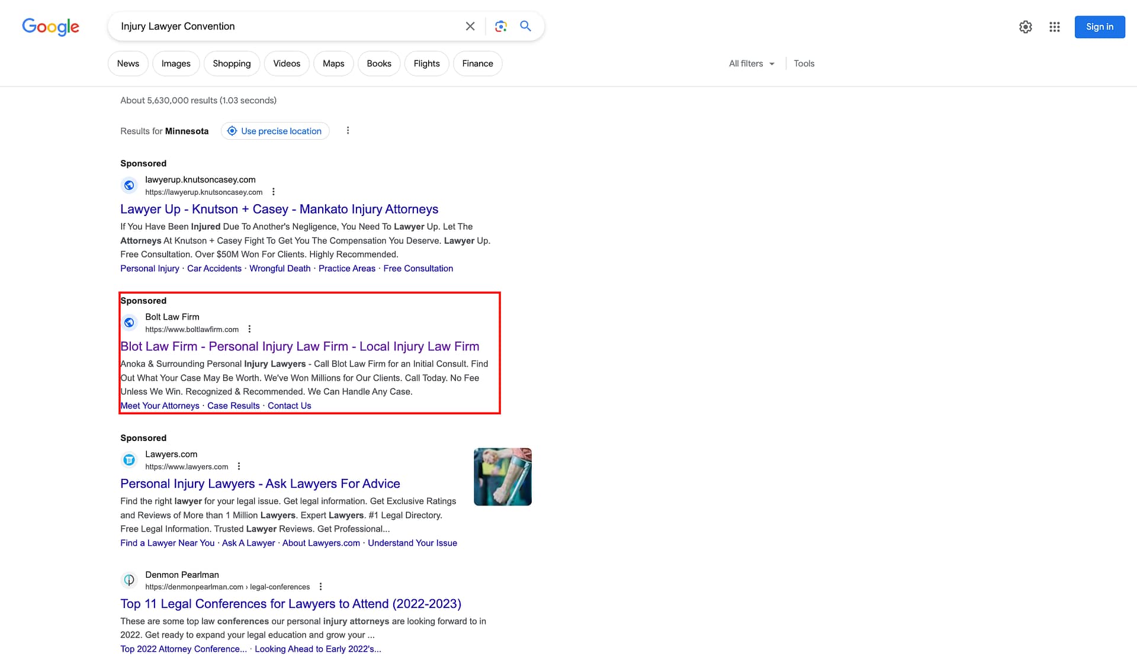Screen dimensions: 1137x663
Task: Switch to the Maps tab
Action: 333,63
